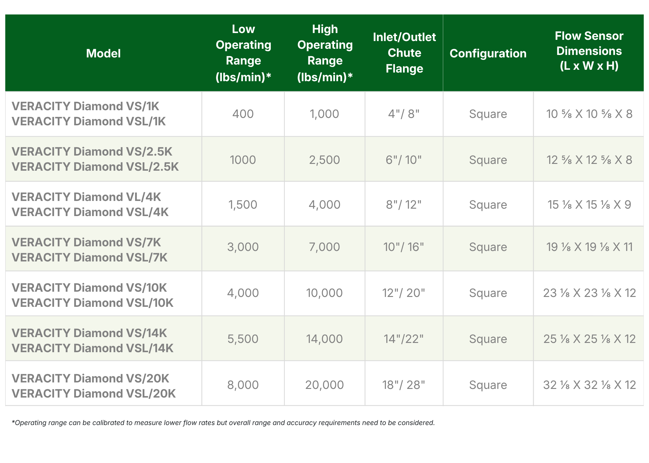The width and height of the screenshot is (649, 463).
Task: Select dimensions 19 ⅛ X 19 ⅛ X 11
Action: (589, 247)
